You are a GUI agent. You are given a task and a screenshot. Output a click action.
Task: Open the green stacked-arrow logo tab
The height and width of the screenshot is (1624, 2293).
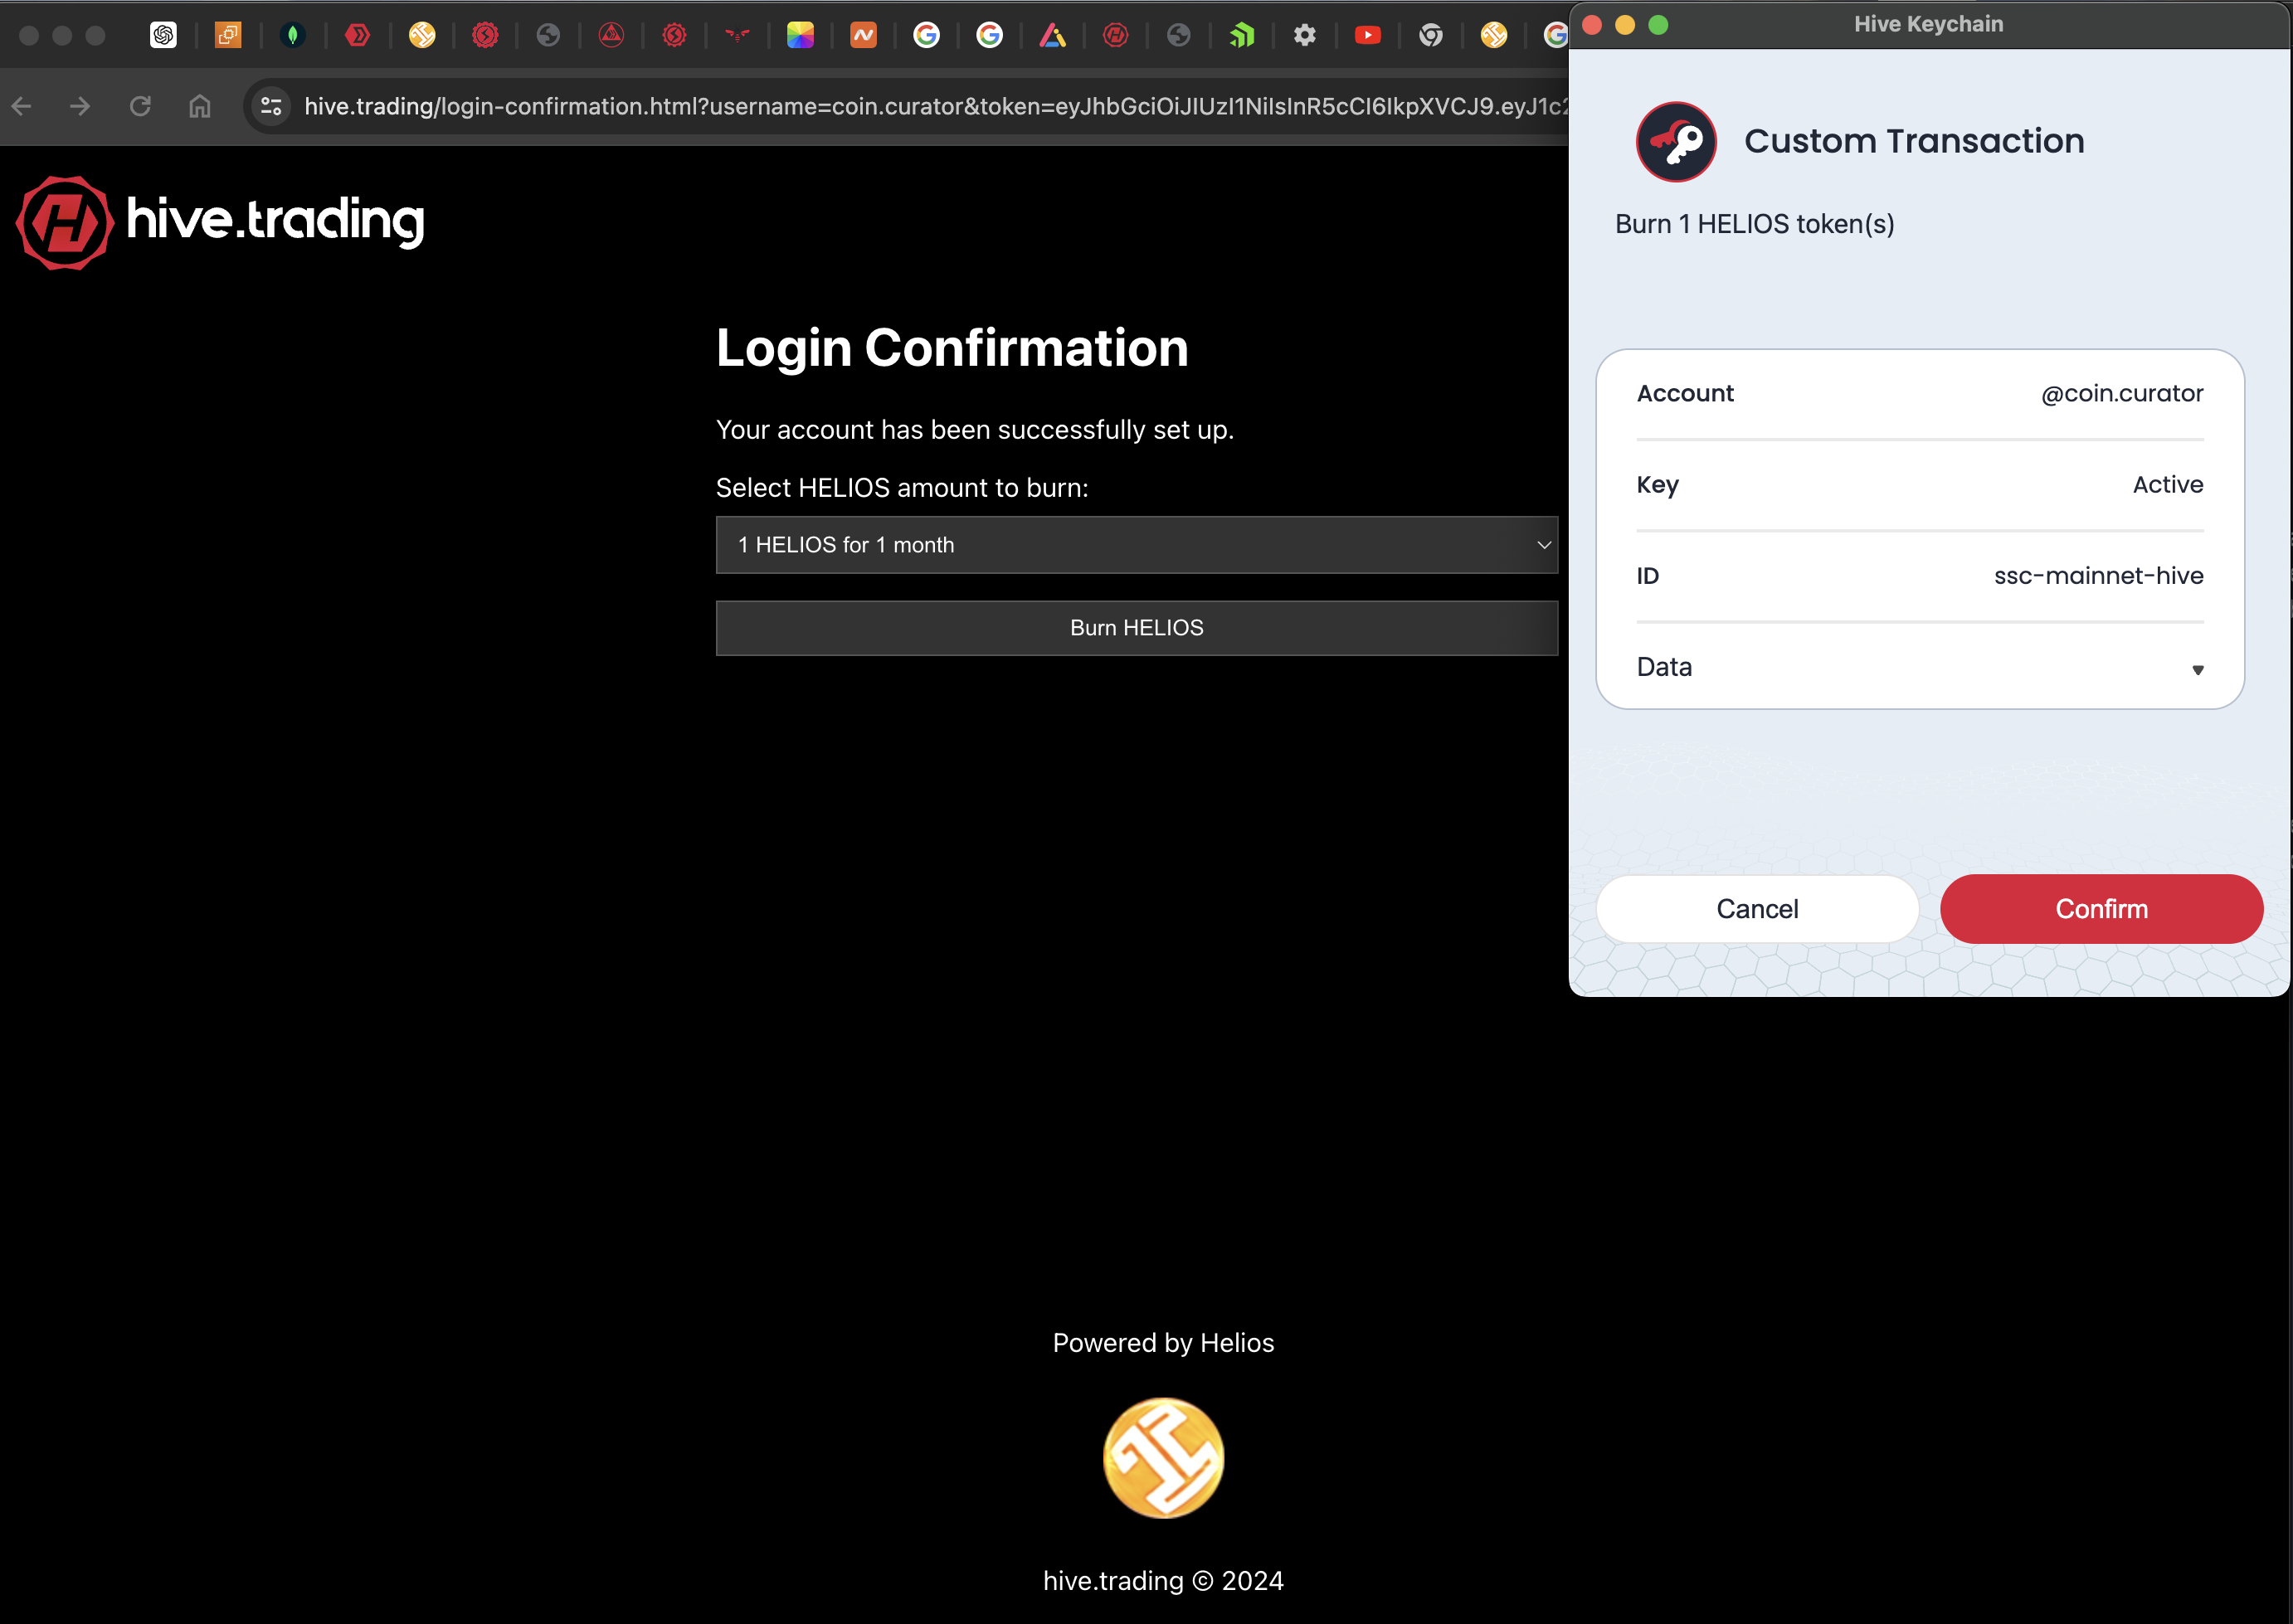[x=1242, y=35]
